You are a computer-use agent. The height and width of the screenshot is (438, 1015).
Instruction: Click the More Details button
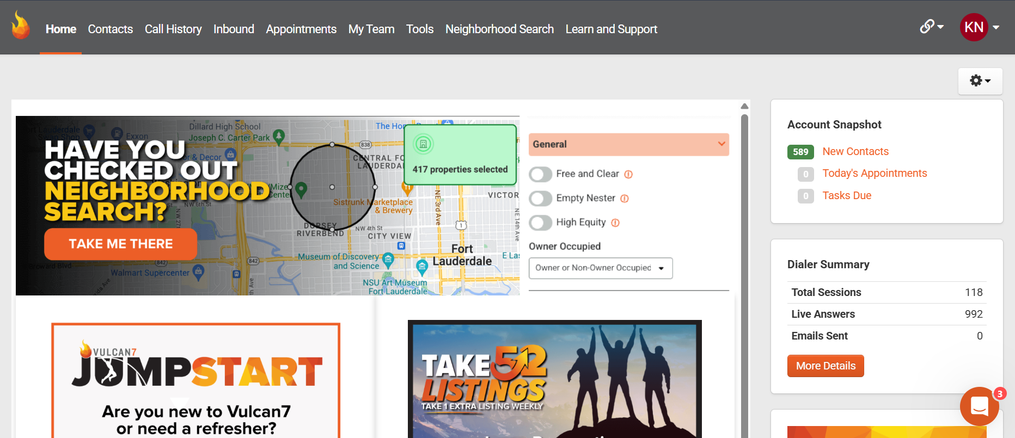click(x=826, y=366)
